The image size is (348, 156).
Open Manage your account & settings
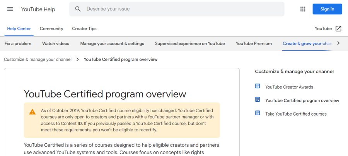coord(112,44)
